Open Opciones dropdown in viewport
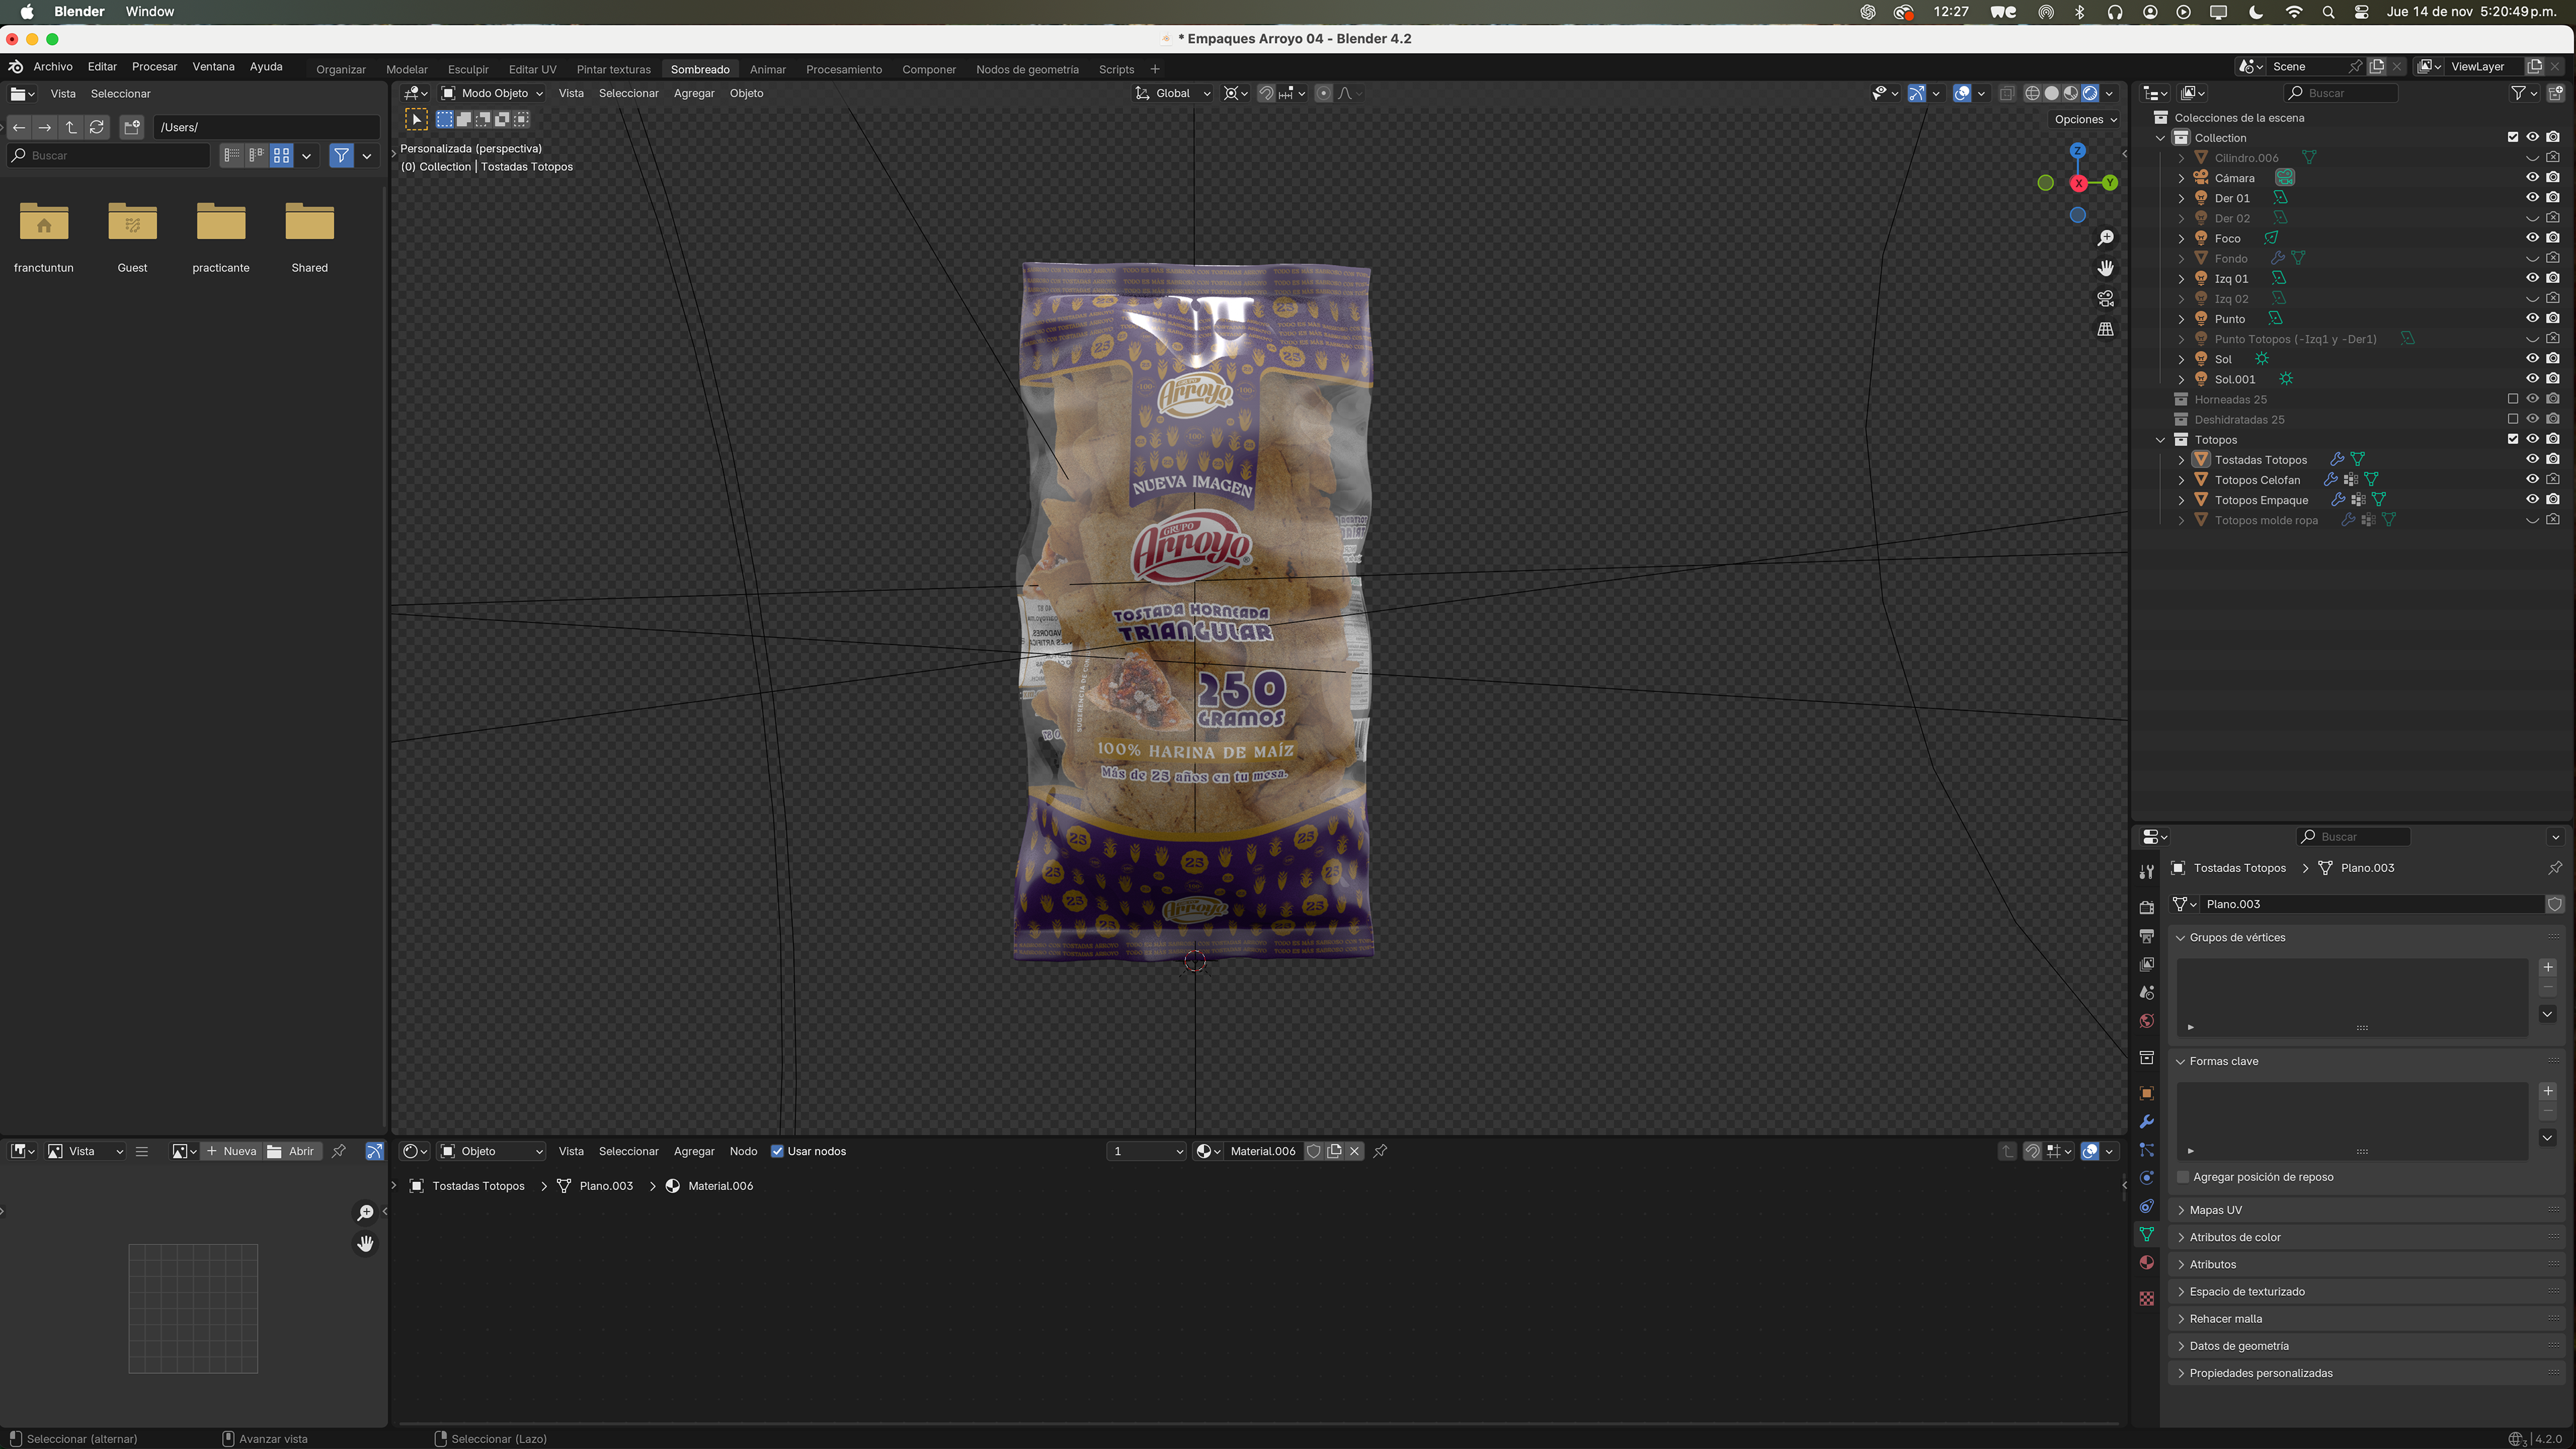The height and width of the screenshot is (1449, 2576). [2085, 119]
